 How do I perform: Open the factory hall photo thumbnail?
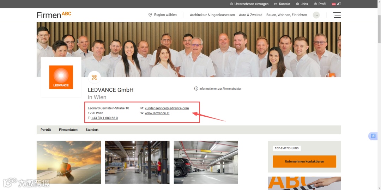(137, 162)
